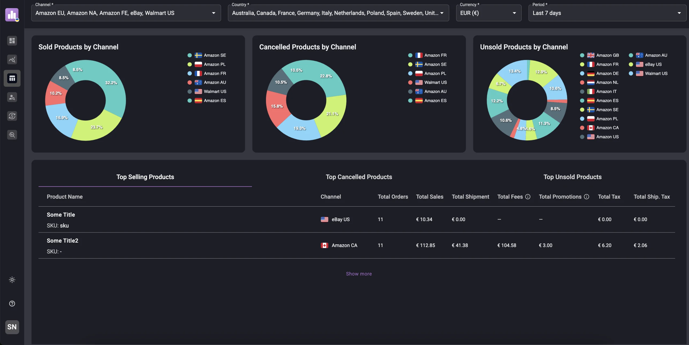This screenshot has width=689, height=345.
Task: Click the purple bar-chart app logo
Action: click(12, 15)
